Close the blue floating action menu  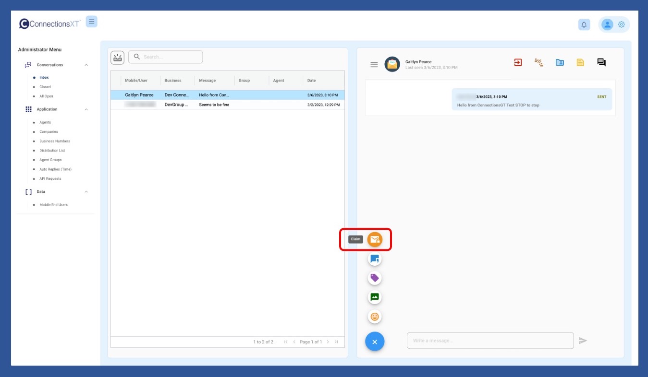(x=375, y=342)
